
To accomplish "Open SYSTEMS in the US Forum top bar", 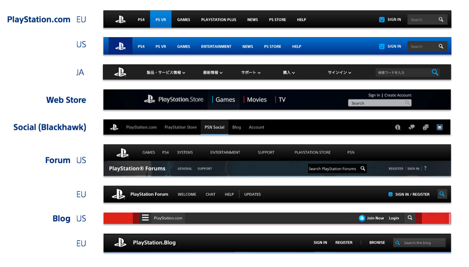I will pyautogui.click(x=185, y=152).
